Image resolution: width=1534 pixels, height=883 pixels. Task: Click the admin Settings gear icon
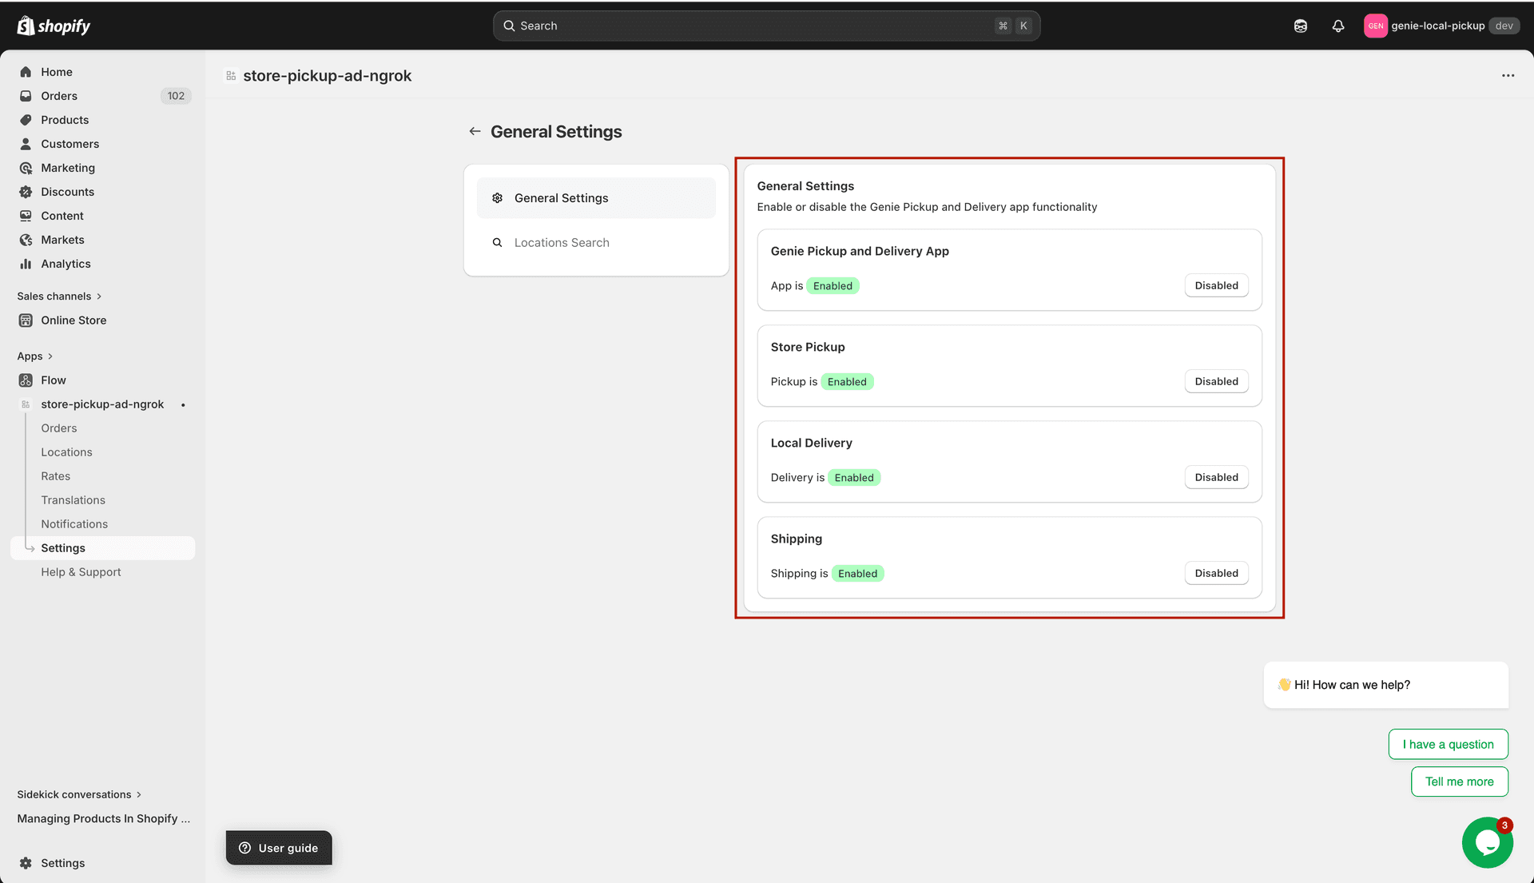[26, 863]
